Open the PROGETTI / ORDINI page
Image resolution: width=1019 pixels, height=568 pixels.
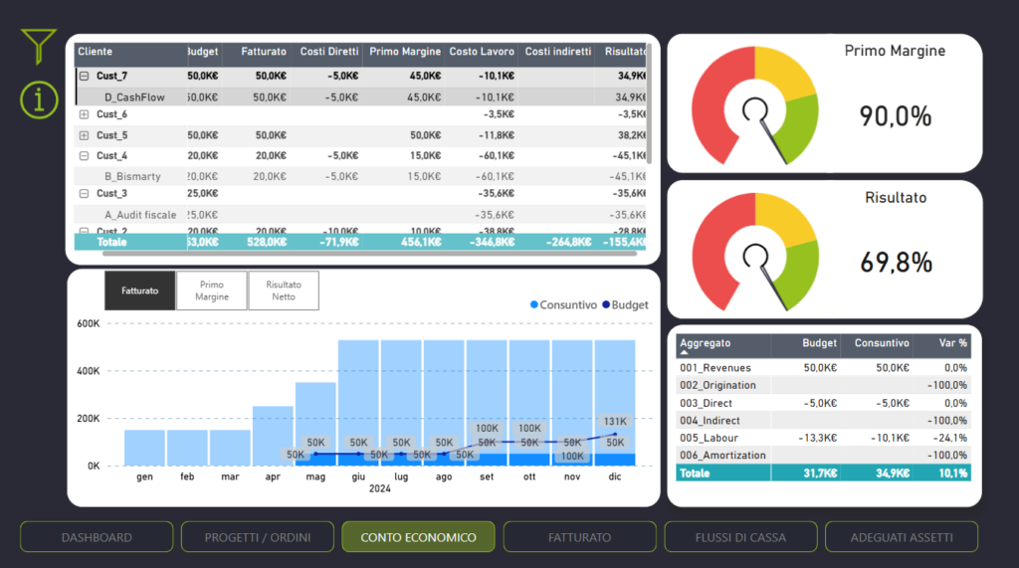pyautogui.click(x=258, y=537)
